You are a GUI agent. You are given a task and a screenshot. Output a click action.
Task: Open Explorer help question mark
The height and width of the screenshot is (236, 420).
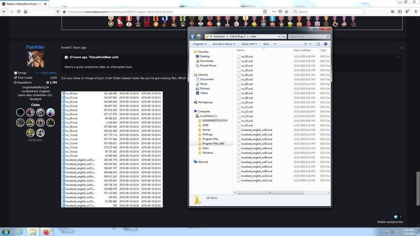click(326, 44)
